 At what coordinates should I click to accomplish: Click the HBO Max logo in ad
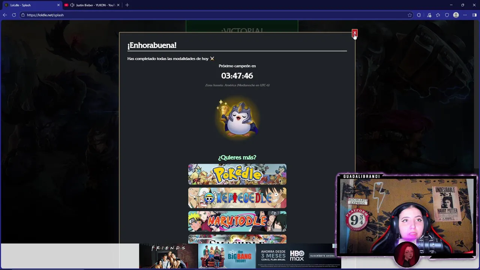[x=297, y=256]
